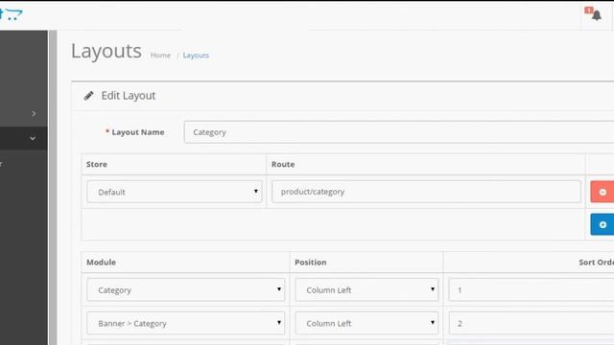Open the Banner > Category module dropdown
The image size is (614, 345).
[186, 323]
